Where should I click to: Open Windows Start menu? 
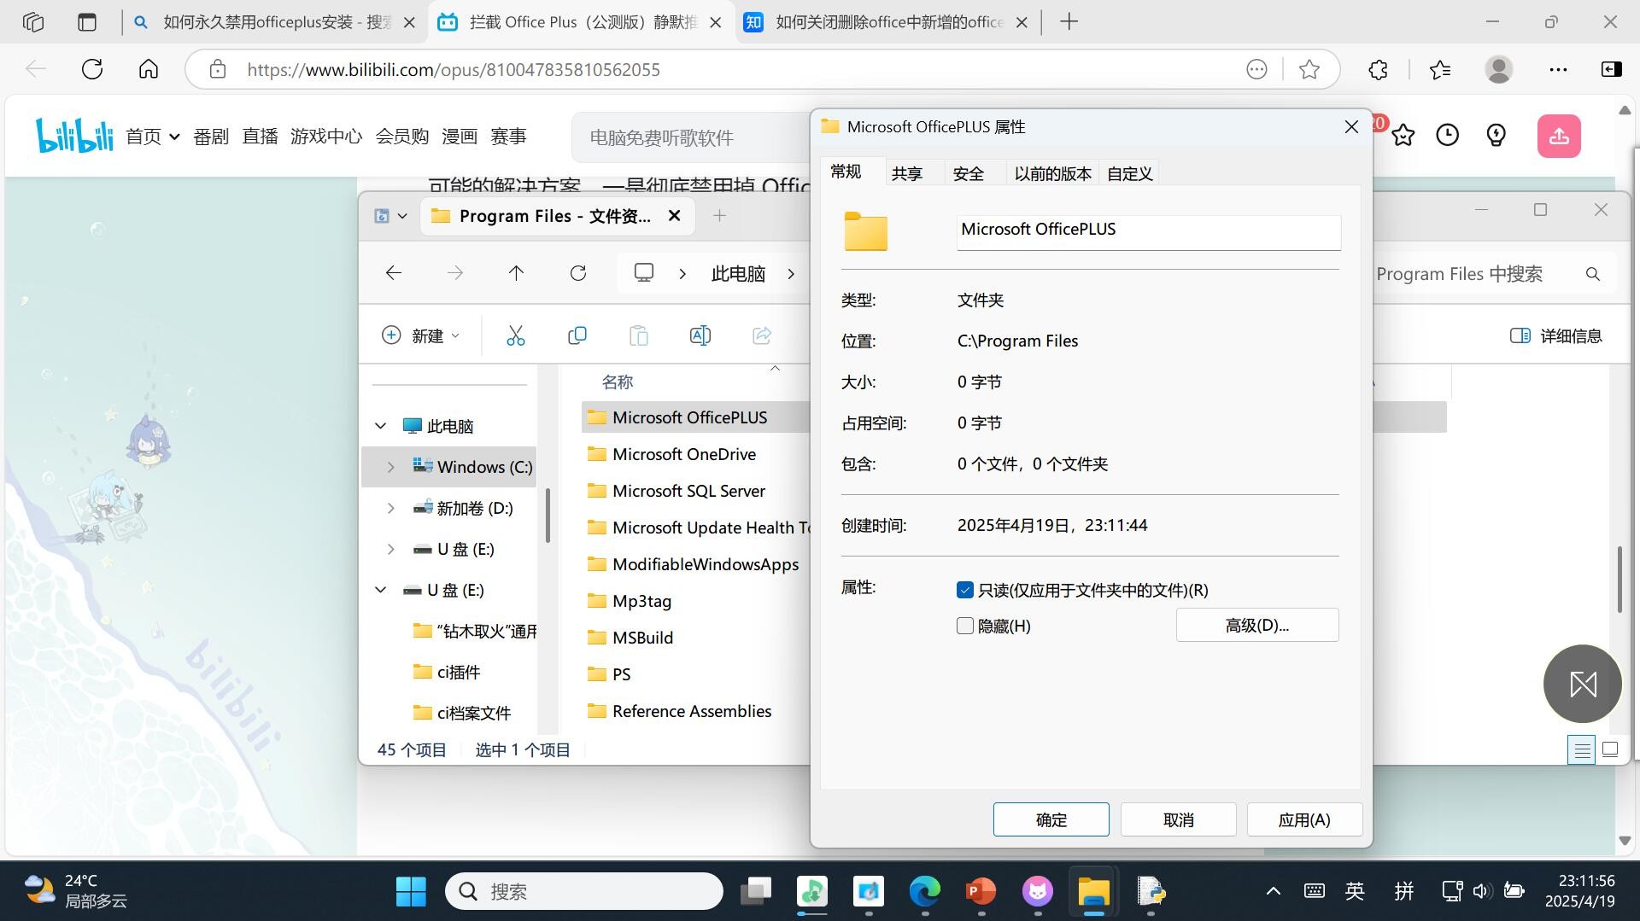(411, 891)
